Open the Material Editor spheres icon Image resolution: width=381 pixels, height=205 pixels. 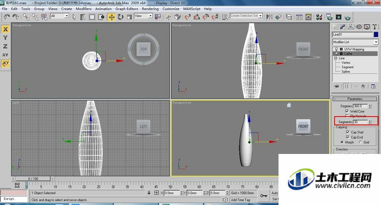click(x=319, y=17)
